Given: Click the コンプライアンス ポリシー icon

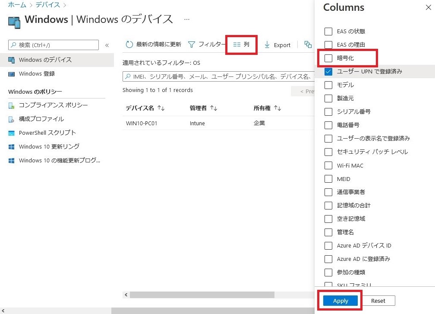Looking at the screenshot, I should pos(11,105).
